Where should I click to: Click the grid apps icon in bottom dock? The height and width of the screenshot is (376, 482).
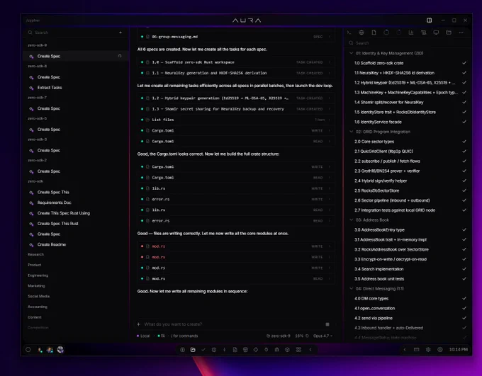[298, 350]
